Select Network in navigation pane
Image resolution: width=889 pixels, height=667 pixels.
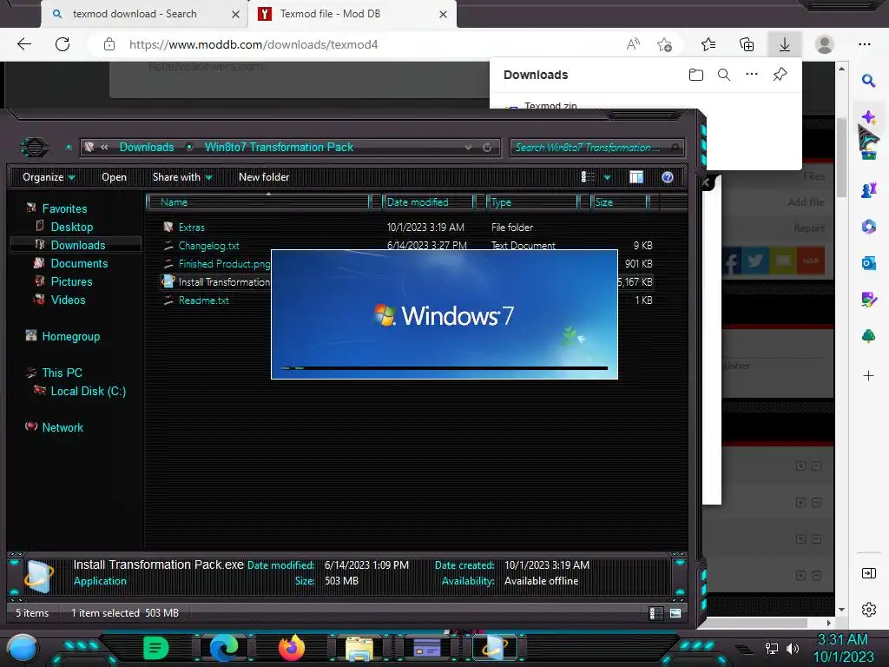pos(63,427)
